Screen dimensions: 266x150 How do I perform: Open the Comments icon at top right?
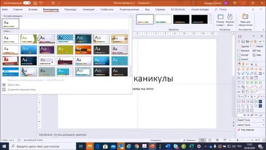[261, 10]
